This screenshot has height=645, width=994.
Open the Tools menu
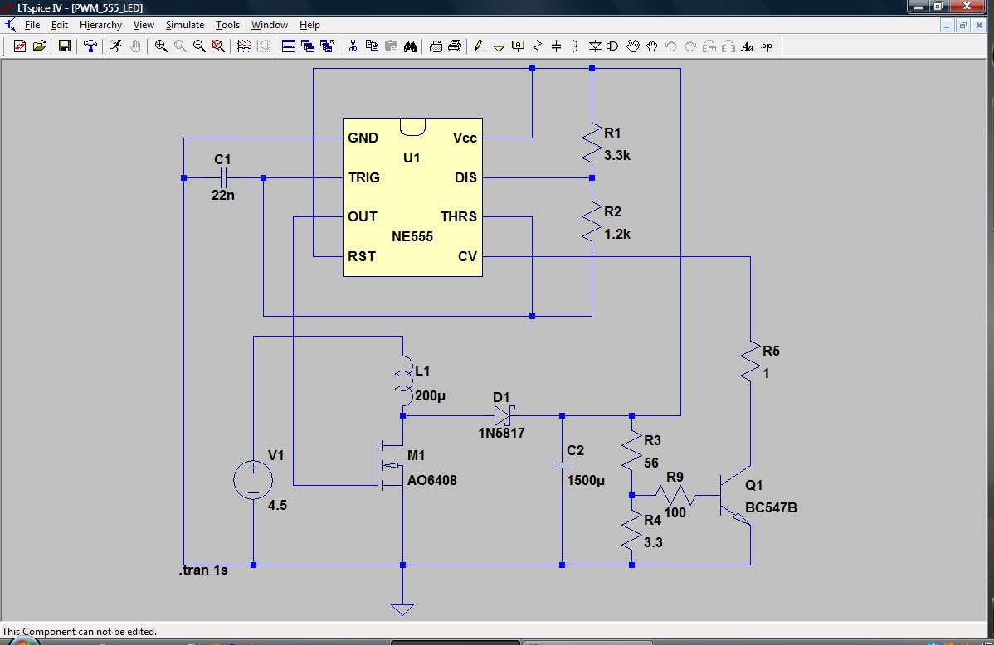(x=227, y=25)
